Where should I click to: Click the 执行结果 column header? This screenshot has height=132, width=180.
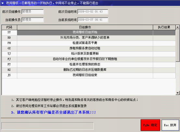tap(164, 27)
